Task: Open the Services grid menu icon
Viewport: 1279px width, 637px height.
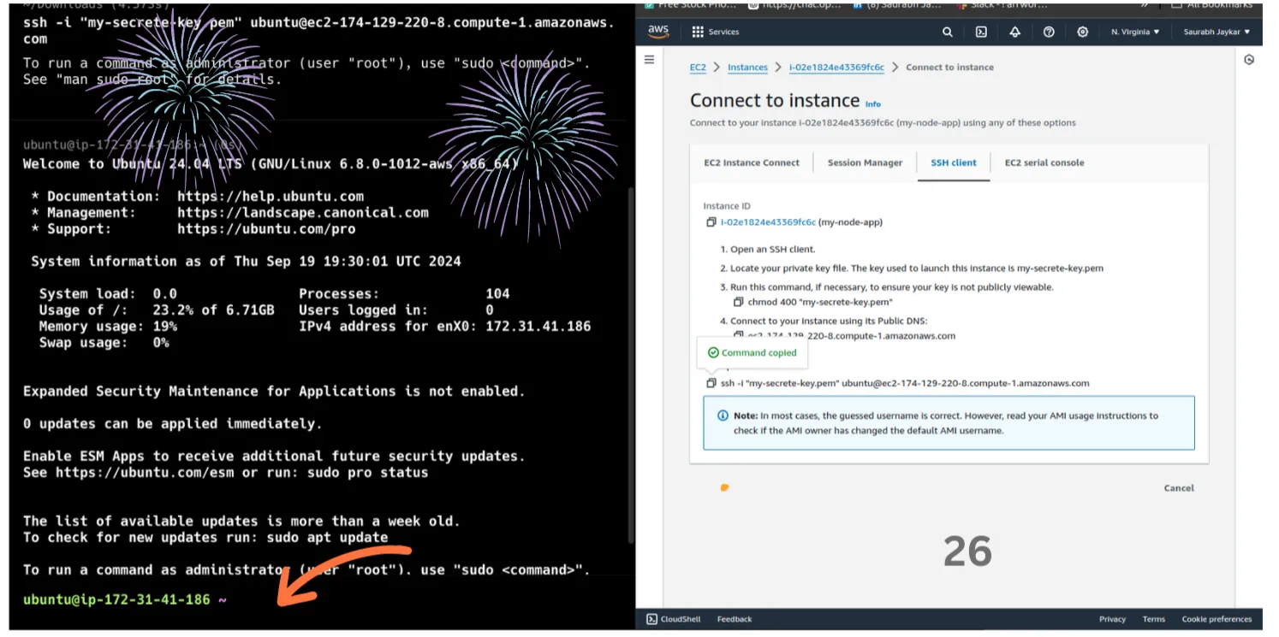Action: [698, 32]
